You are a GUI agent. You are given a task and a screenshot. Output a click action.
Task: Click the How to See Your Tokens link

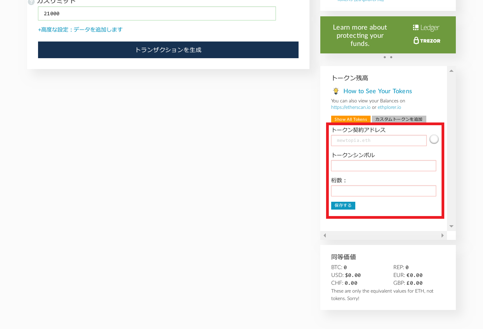click(x=377, y=91)
